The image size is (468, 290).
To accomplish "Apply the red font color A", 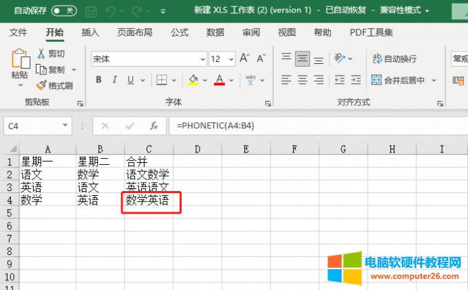I will (x=220, y=80).
